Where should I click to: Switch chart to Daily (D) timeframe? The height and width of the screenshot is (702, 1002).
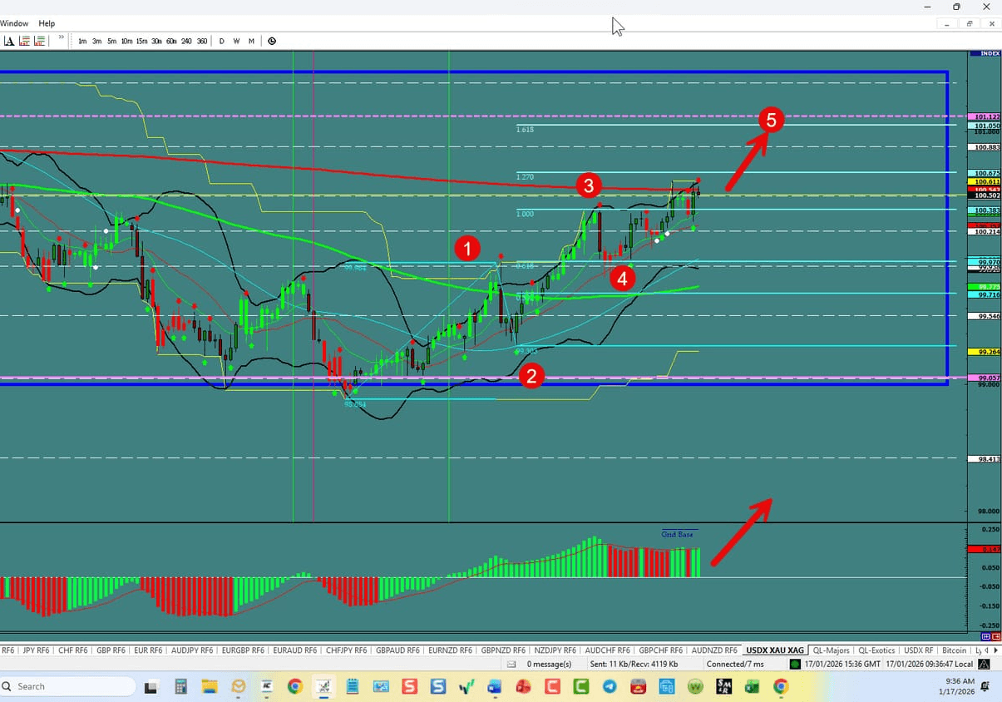pyautogui.click(x=222, y=41)
